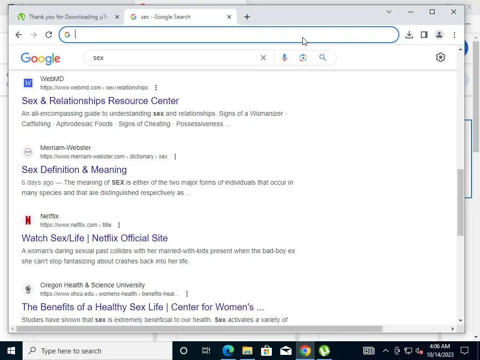Click the Google logo
Image resolution: width=480 pixels, height=360 pixels.
coord(40,58)
